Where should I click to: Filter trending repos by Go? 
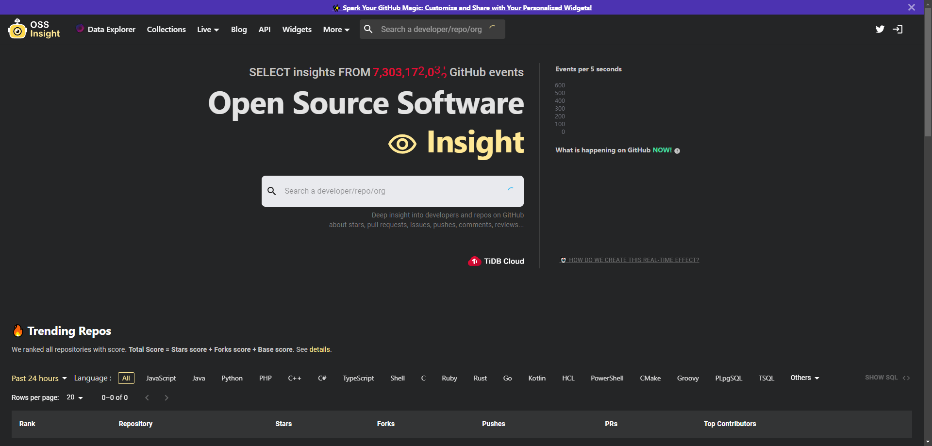pos(508,378)
